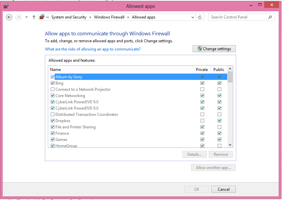Open the recent locations dropdown arrow

(26, 17)
